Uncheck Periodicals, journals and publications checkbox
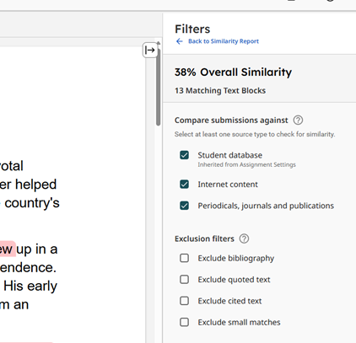 point(185,206)
